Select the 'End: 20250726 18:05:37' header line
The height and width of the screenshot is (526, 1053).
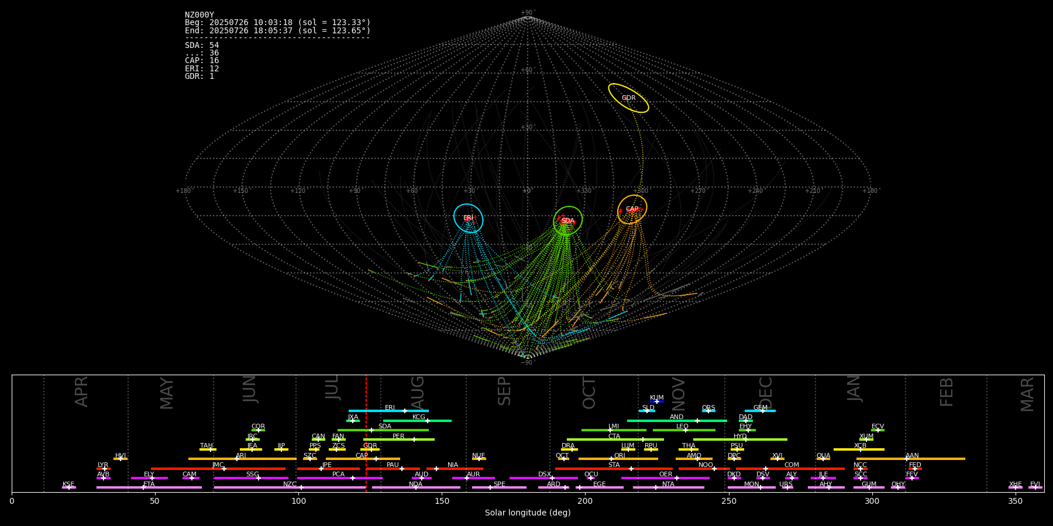pyautogui.click(x=278, y=30)
